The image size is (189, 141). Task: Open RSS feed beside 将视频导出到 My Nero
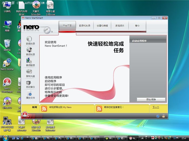tap(44, 109)
